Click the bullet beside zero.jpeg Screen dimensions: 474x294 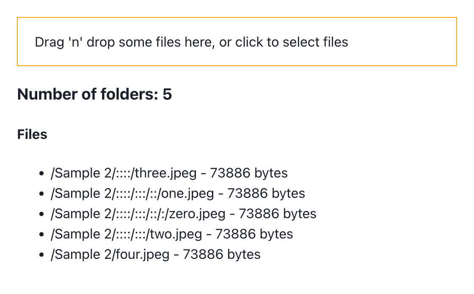(42, 214)
